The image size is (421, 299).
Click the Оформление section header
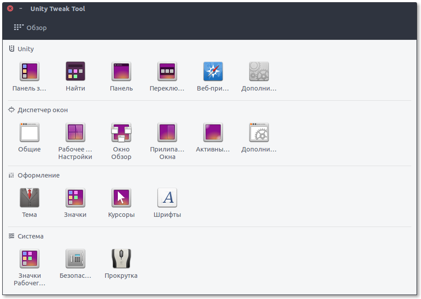(x=34, y=175)
